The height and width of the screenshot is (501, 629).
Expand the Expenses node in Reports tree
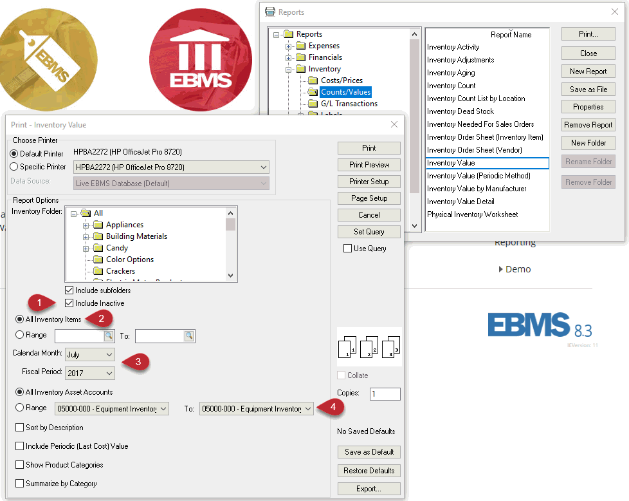pos(288,46)
